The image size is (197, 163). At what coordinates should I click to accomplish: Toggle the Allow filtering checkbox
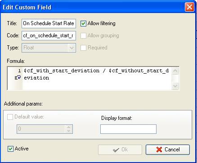[83, 23]
